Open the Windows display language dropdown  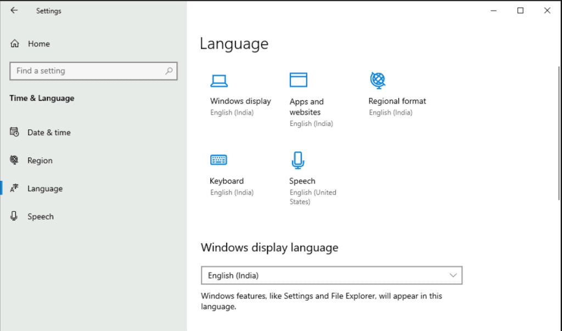(x=331, y=275)
